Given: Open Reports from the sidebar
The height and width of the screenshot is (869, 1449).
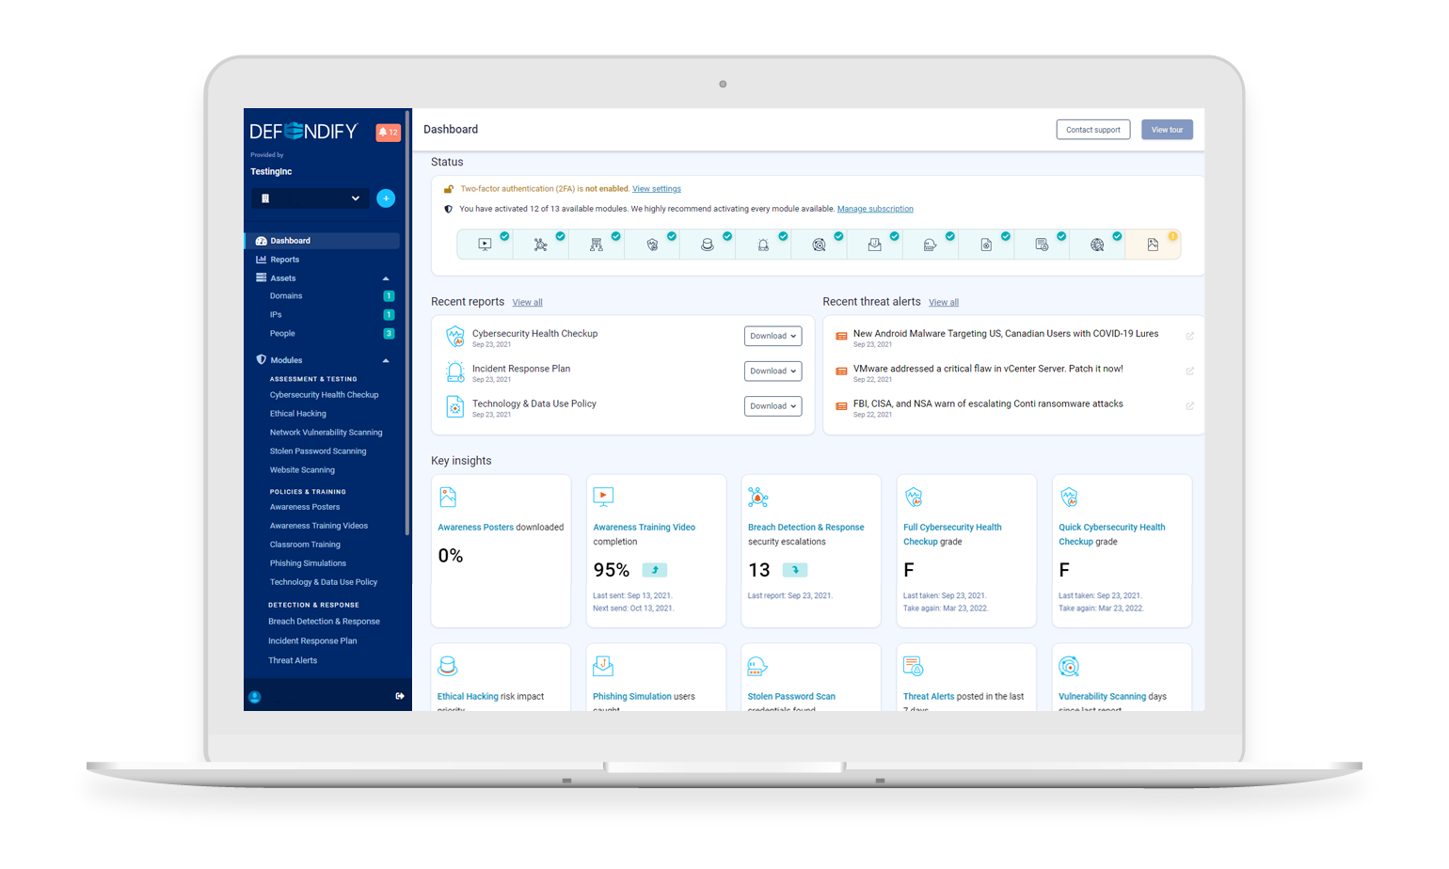Looking at the screenshot, I should click(x=284, y=260).
